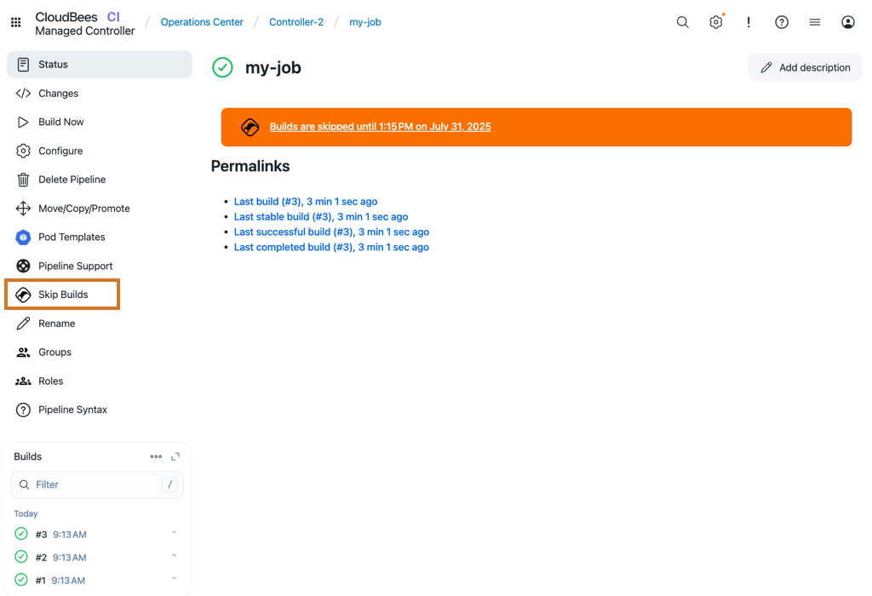Select Build Now in the sidebar
This screenshot has height=596, width=872.
point(100,123)
